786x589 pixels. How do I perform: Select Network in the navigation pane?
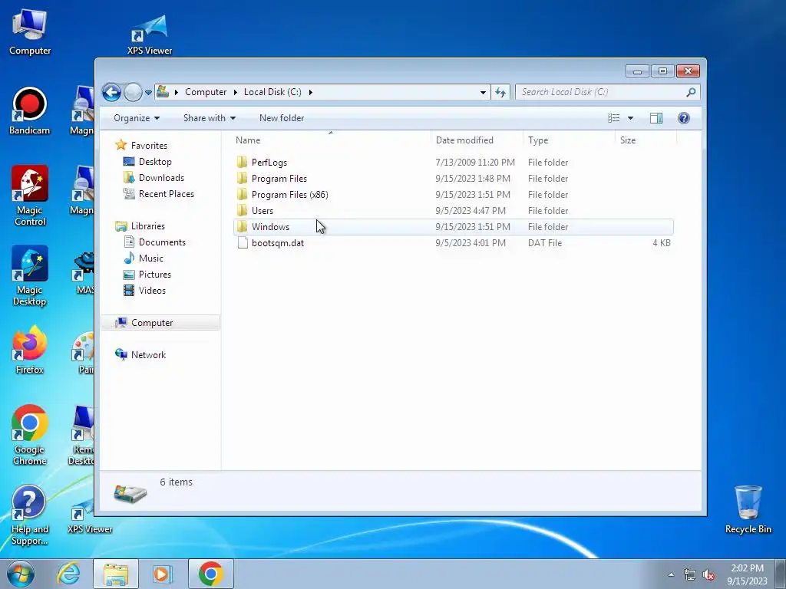point(148,355)
